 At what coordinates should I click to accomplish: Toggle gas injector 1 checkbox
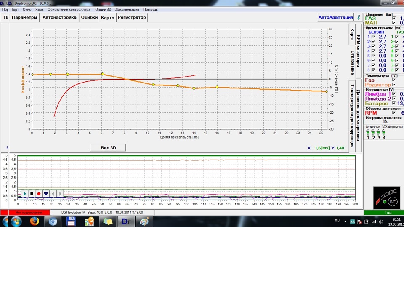[x=397, y=37]
